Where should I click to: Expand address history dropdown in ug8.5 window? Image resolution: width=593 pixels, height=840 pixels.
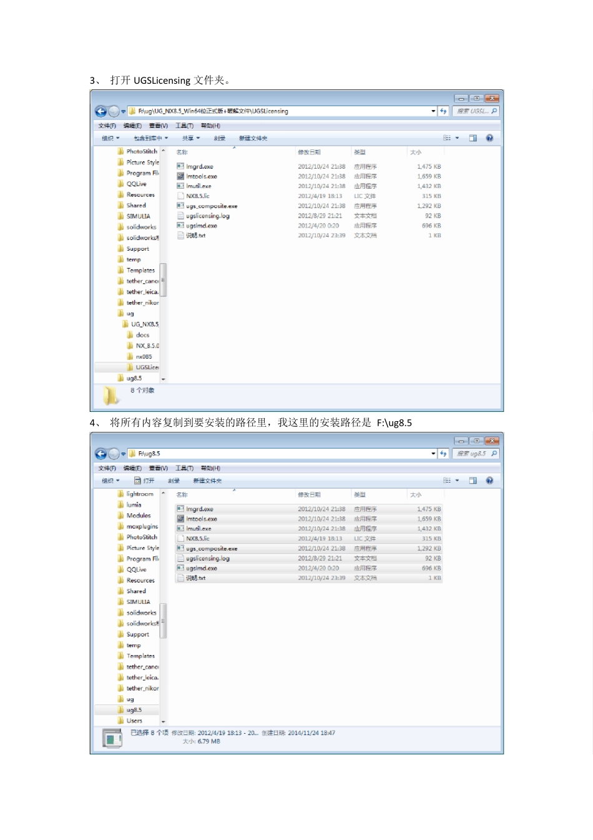(433, 454)
